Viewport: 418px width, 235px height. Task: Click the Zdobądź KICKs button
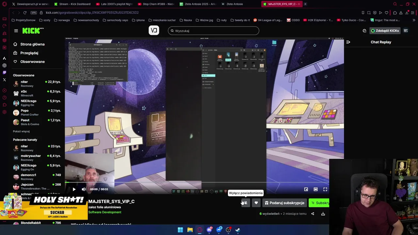[x=385, y=31]
